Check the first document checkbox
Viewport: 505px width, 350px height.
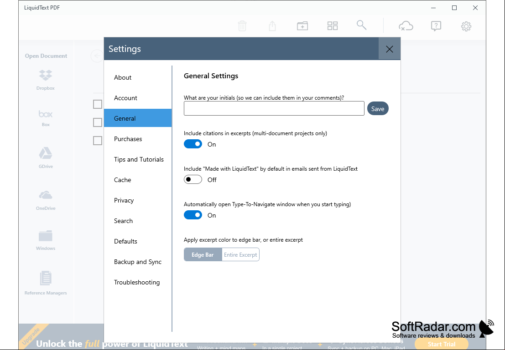[x=98, y=104]
